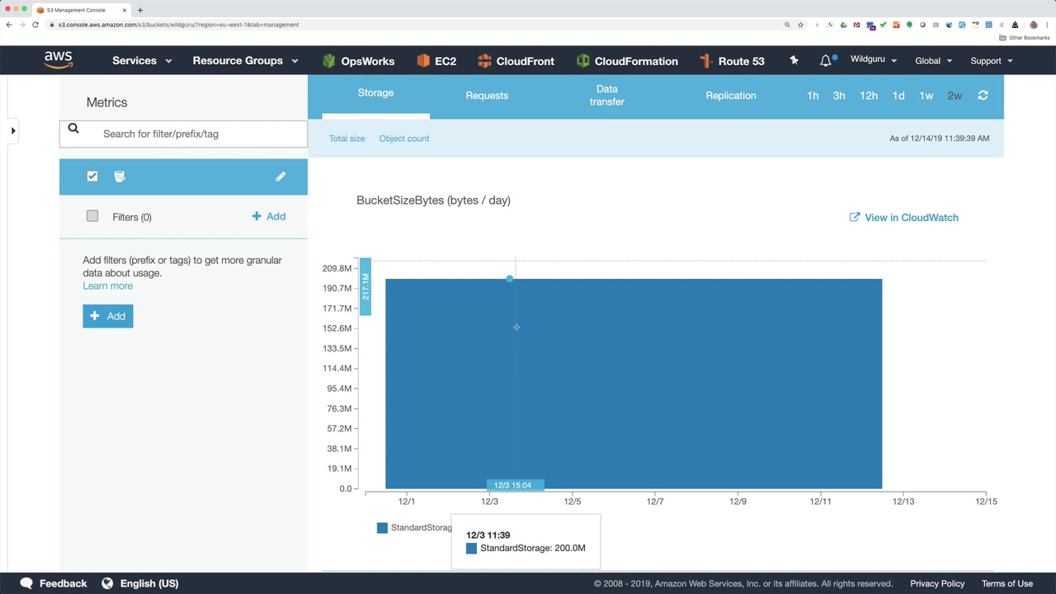Bookmark this page with the star icon
This screenshot has width=1056, height=594.
800,25
